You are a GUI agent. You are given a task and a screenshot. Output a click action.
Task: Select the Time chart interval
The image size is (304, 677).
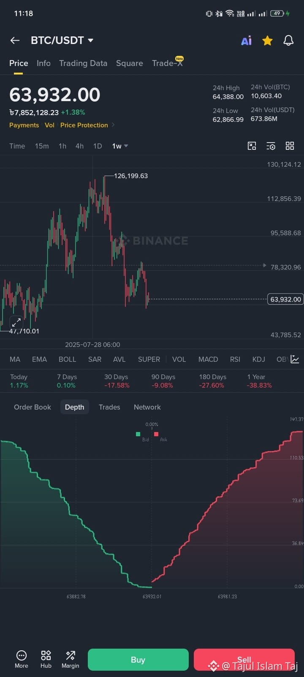click(17, 146)
